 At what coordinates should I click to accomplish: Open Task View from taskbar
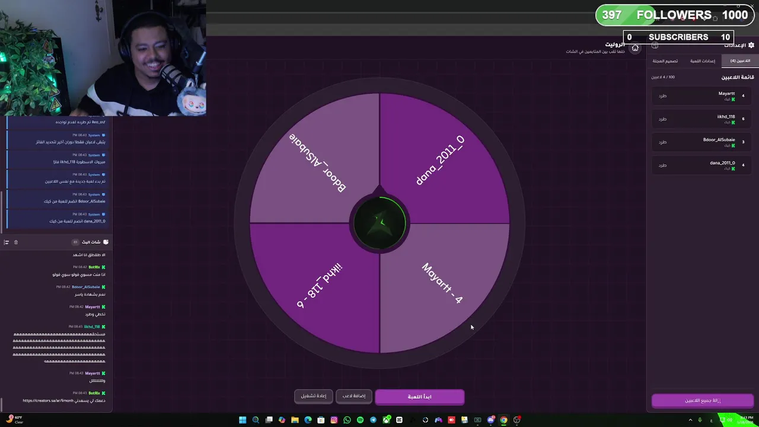point(269,420)
